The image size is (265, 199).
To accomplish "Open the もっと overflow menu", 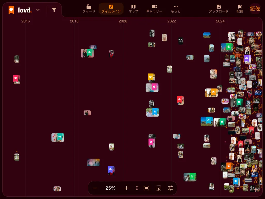I will point(176,9).
